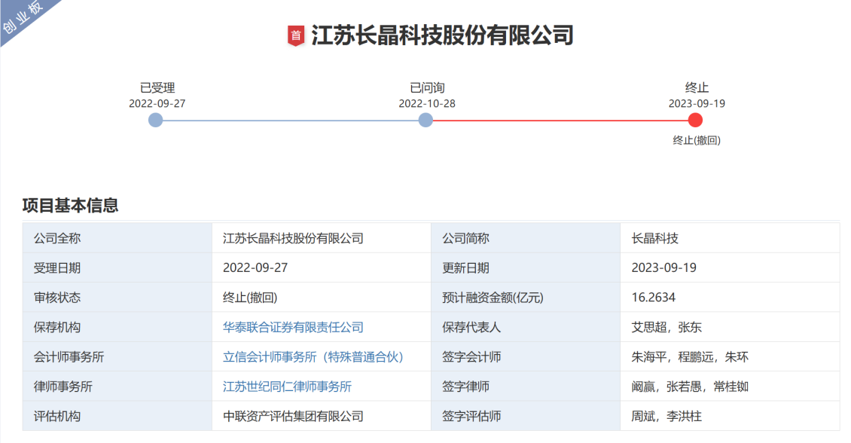Select the 已受理 timeline dot

[155, 119]
